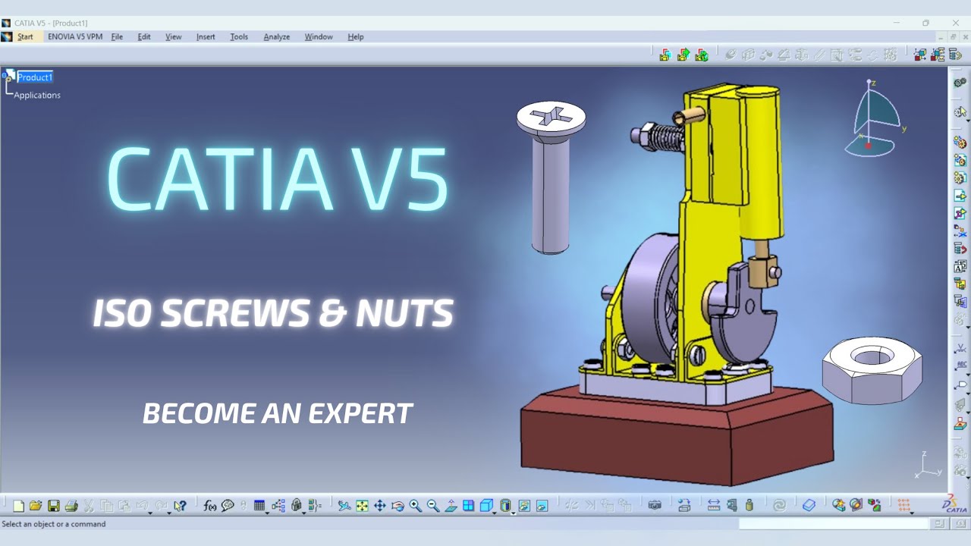Select the Applications tree node

(x=37, y=95)
